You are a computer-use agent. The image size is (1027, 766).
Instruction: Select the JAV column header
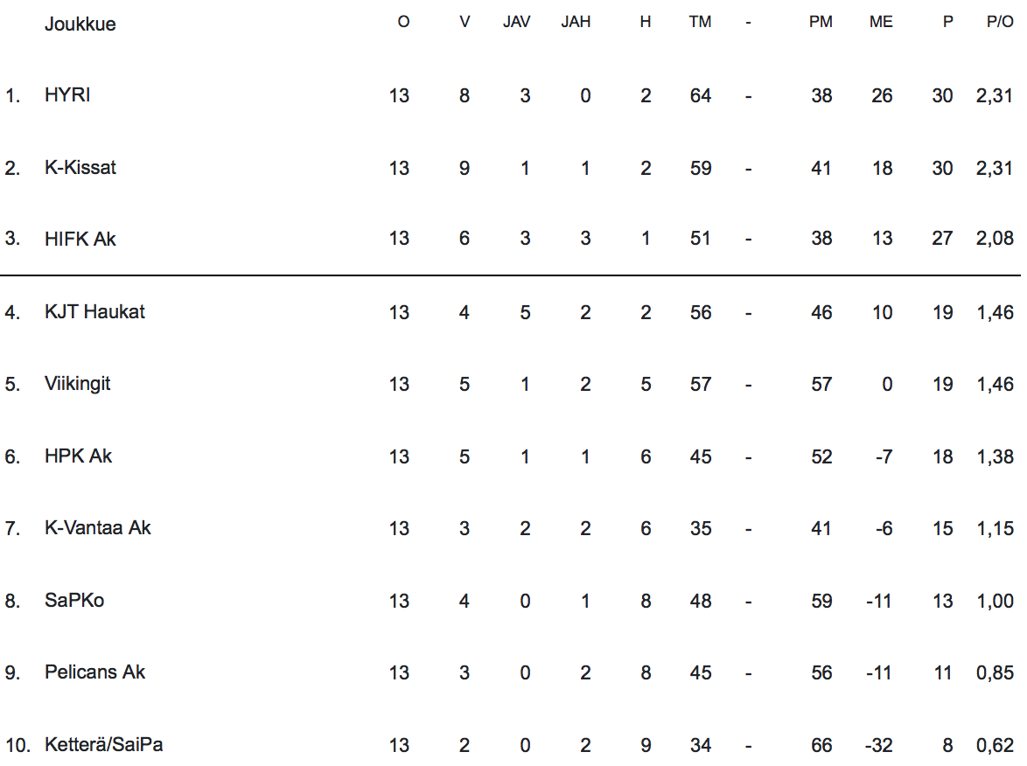517,23
